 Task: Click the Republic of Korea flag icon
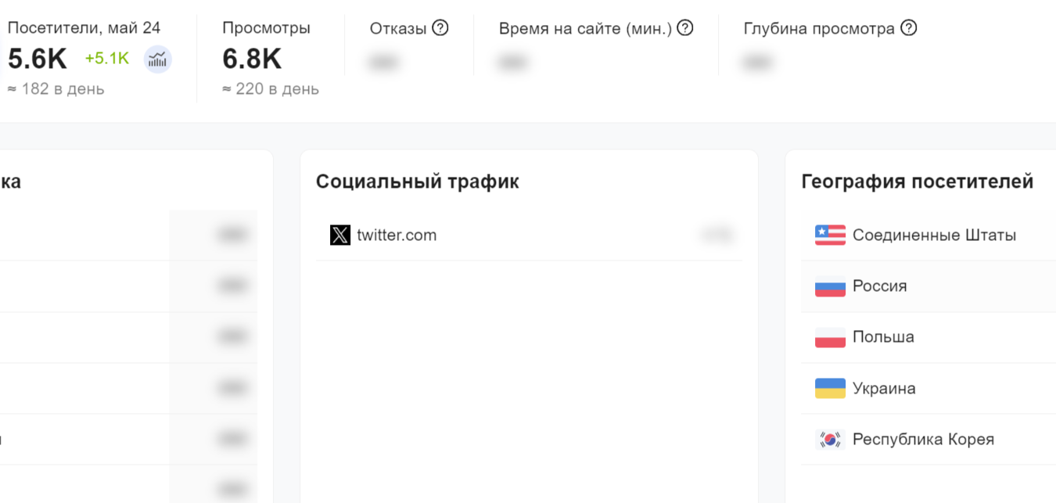830,440
